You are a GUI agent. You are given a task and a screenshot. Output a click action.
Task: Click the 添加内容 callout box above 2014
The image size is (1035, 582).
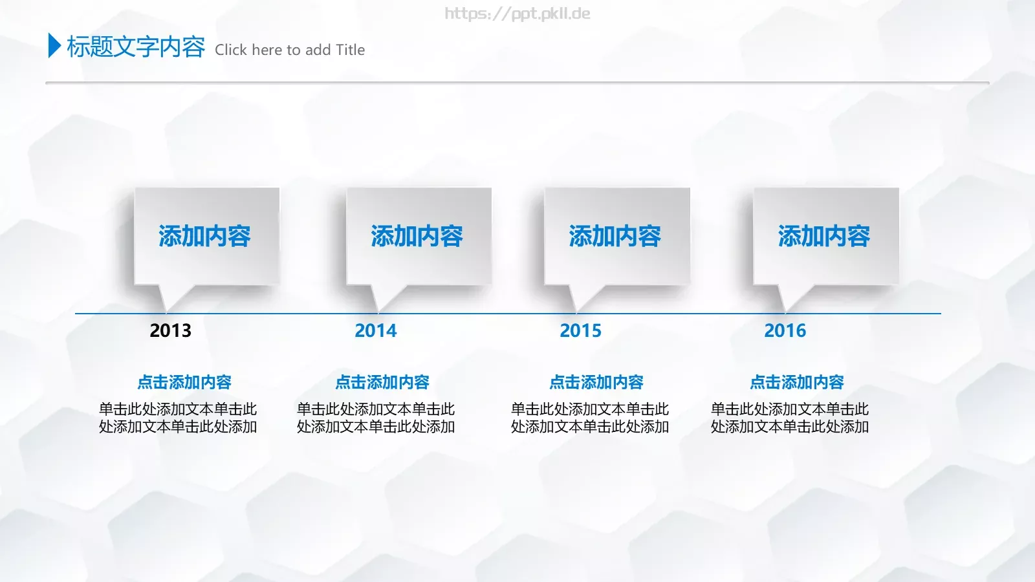[x=419, y=237]
